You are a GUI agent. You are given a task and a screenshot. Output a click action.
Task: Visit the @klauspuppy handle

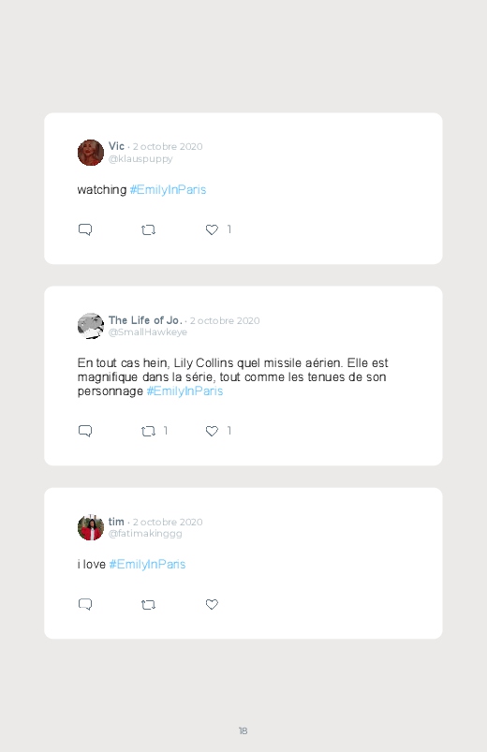click(x=140, y=159)
